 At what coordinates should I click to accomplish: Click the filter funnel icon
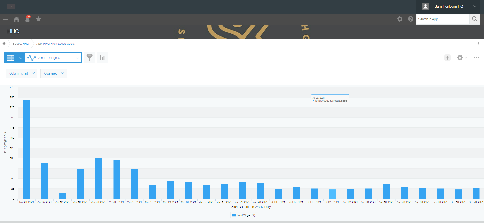89,58
